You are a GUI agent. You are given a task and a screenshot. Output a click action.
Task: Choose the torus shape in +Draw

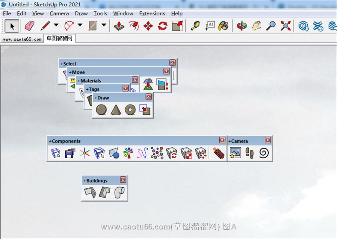coord(130,110)
